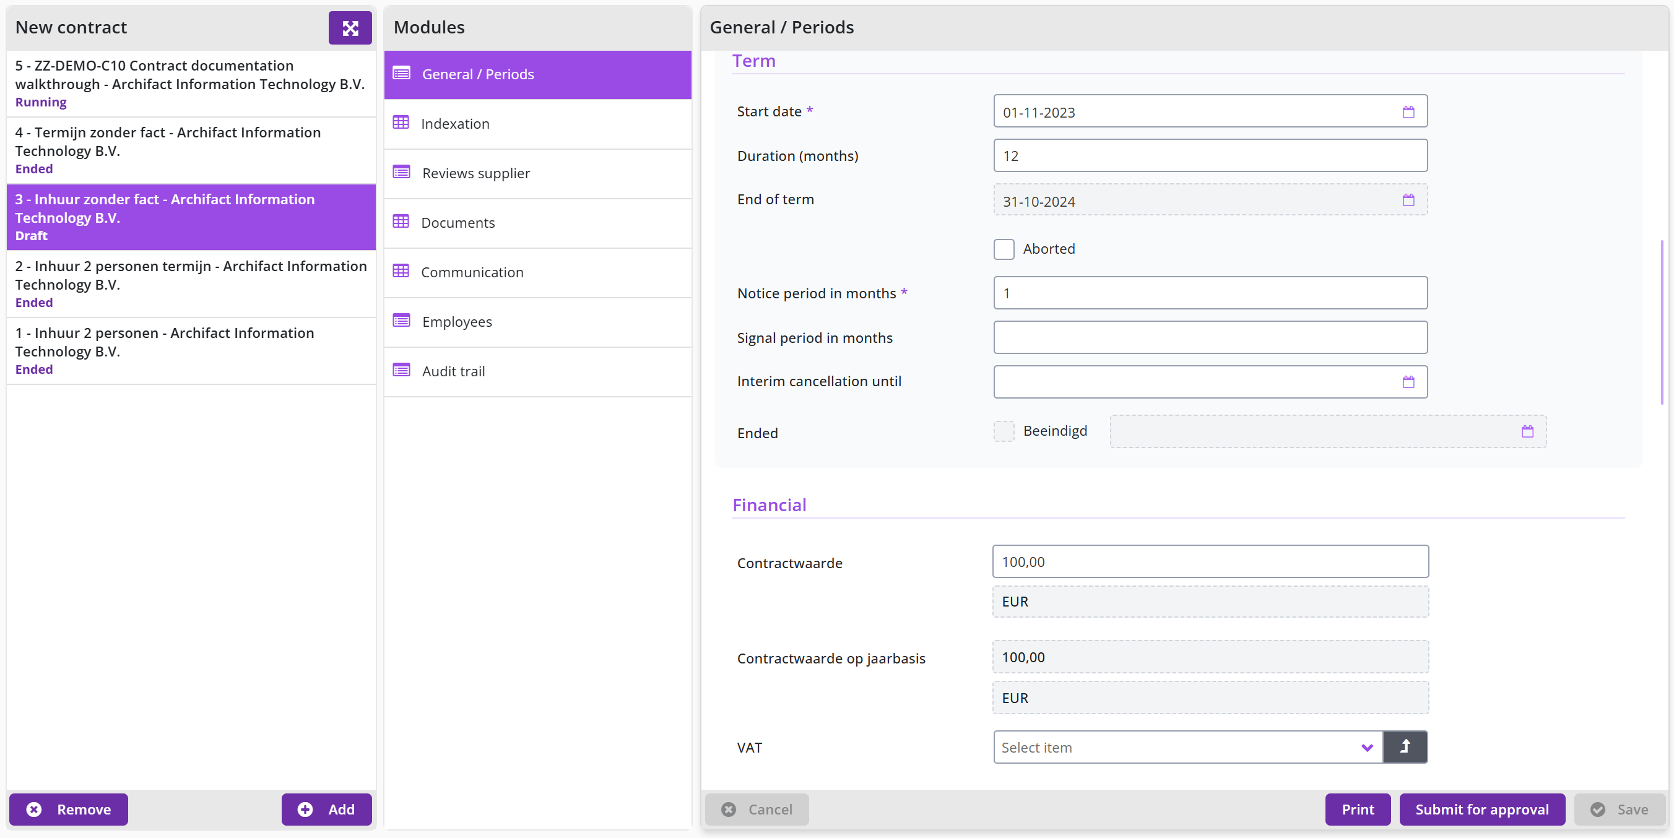This screenshot has width=1674, height=838.
Task: Click the plus icon on the Add button
Action: point(305,810)
